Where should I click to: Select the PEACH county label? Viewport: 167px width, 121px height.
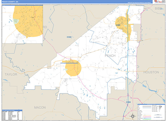pos(110,56)
